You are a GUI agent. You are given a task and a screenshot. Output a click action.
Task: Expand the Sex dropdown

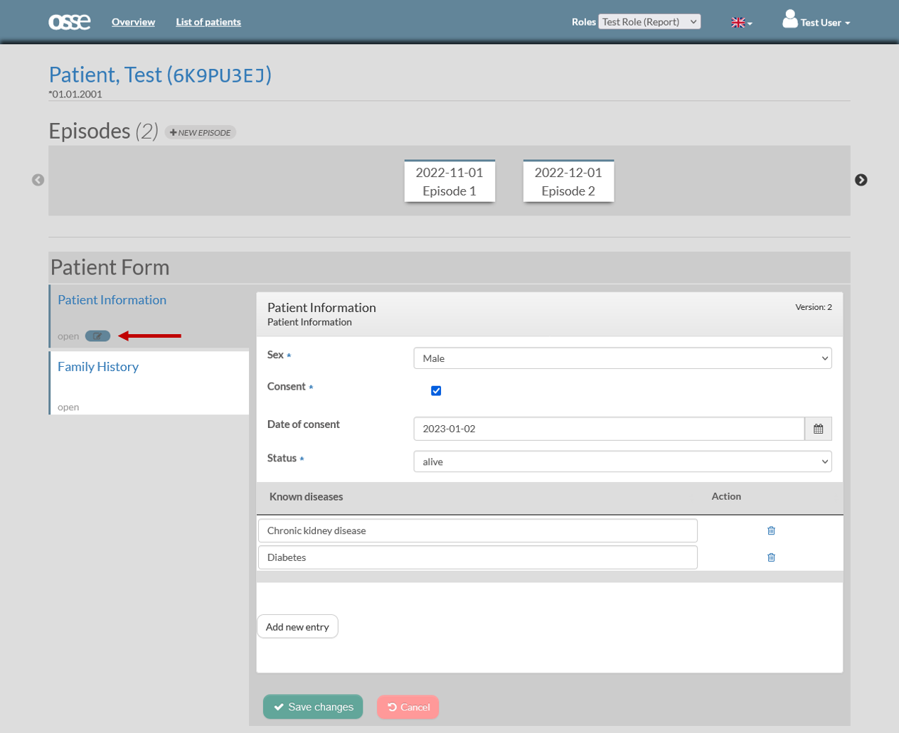622,358
